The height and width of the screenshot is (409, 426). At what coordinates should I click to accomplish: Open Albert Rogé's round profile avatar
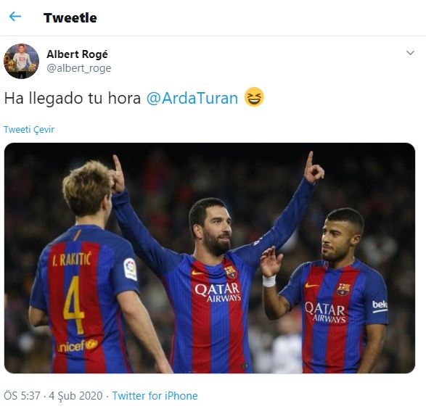(x=21, y=61)
